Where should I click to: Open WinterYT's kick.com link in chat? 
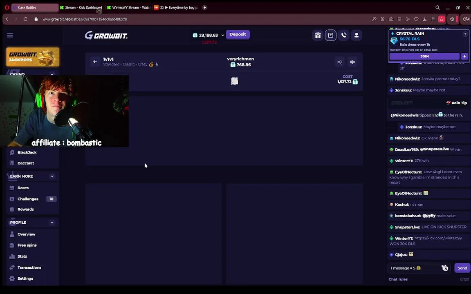(438, 238)
